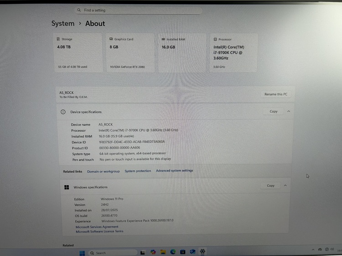Click the Find a setting search box
Screen dimensions: 342x256
(138, 10)
